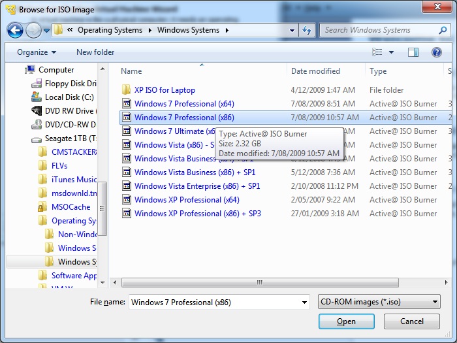Open the XP ISO for Laptop folder icon
Screen dimensions: 457x343
click(x=126, y=90)
